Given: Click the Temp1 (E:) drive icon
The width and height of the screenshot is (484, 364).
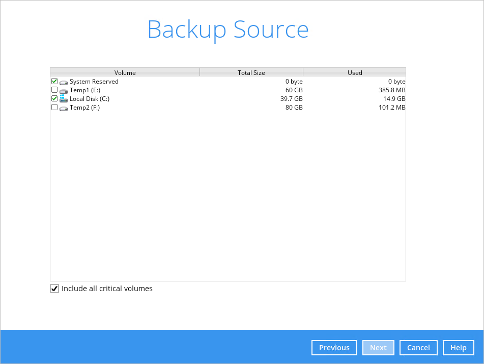Looking at the screenshot, I should pos(64,91).
